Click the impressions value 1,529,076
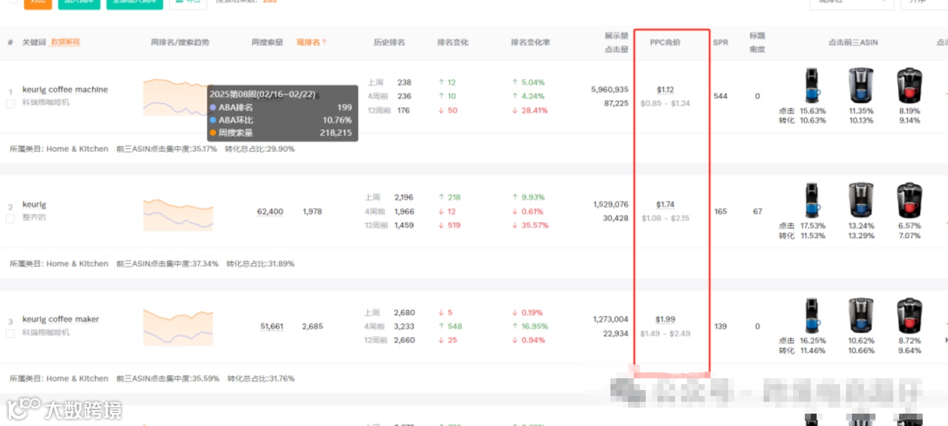948x426 pixels. (610, 204)
